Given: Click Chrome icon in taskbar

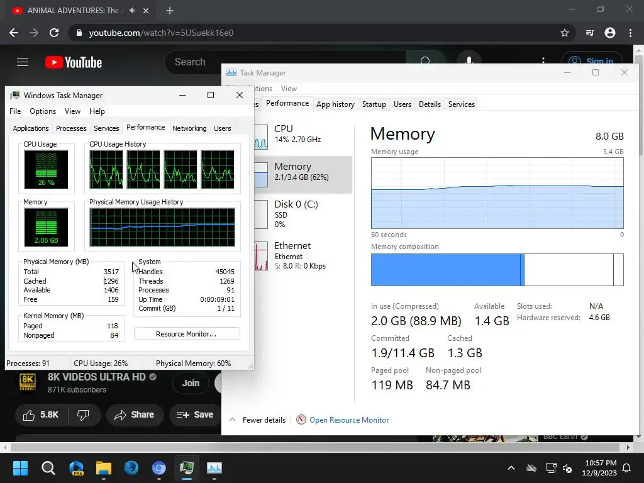Looking at the screenshot, I should [159, 468].
